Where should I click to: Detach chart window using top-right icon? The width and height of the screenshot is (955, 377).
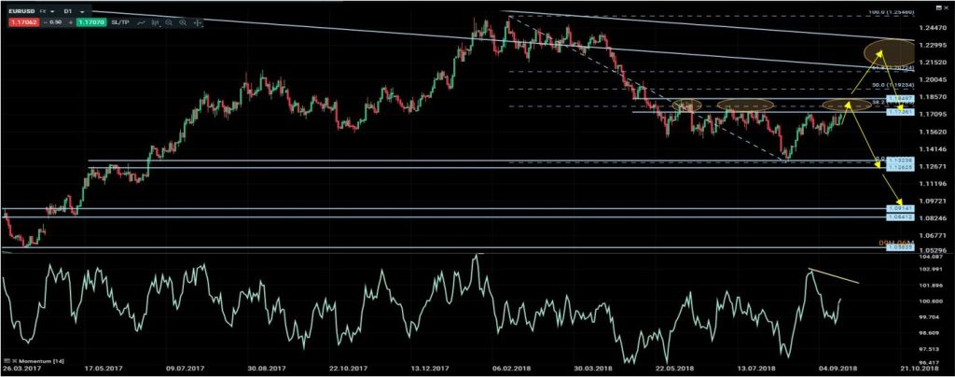pyautogui.click(x=938, y=7)
